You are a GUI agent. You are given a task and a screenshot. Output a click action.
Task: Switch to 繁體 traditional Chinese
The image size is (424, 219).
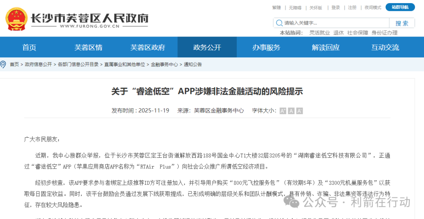276,7
